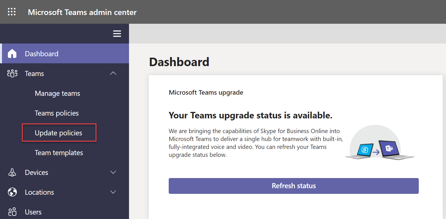Click the Microsoft Teams admin center title
The image size is (446, 219).
(x=82, y=12)
